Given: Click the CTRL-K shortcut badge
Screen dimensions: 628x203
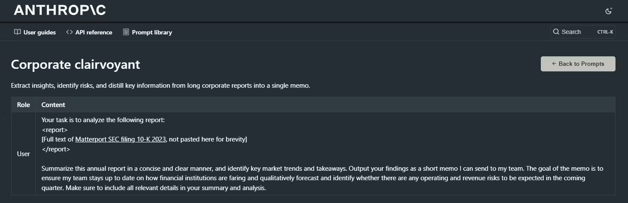Looking at the screenshot, I should click(x=605, y=32).
